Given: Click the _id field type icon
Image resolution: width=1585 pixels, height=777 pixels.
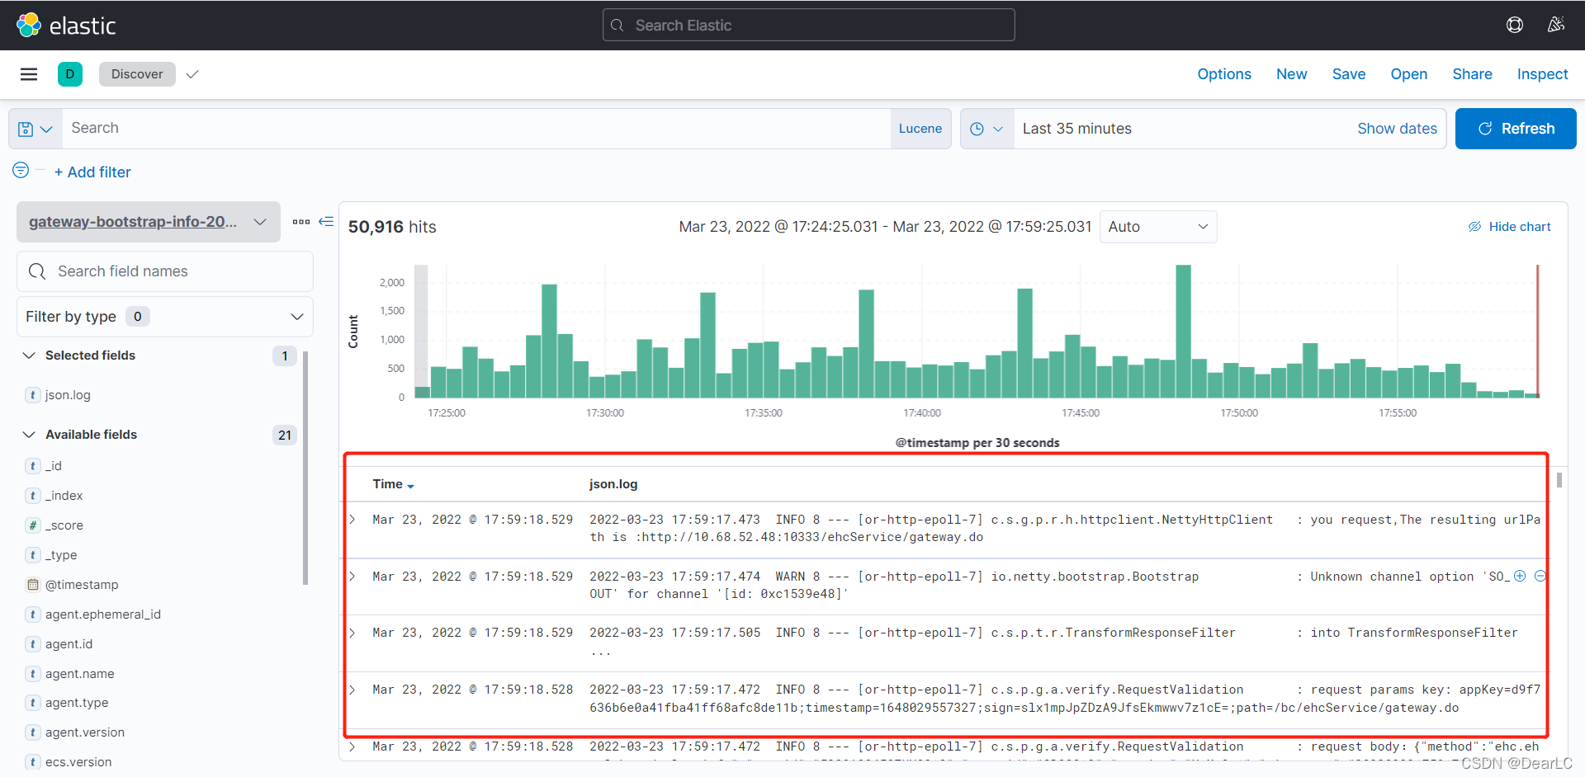Looking at the screenshot, I should [33, 466].
